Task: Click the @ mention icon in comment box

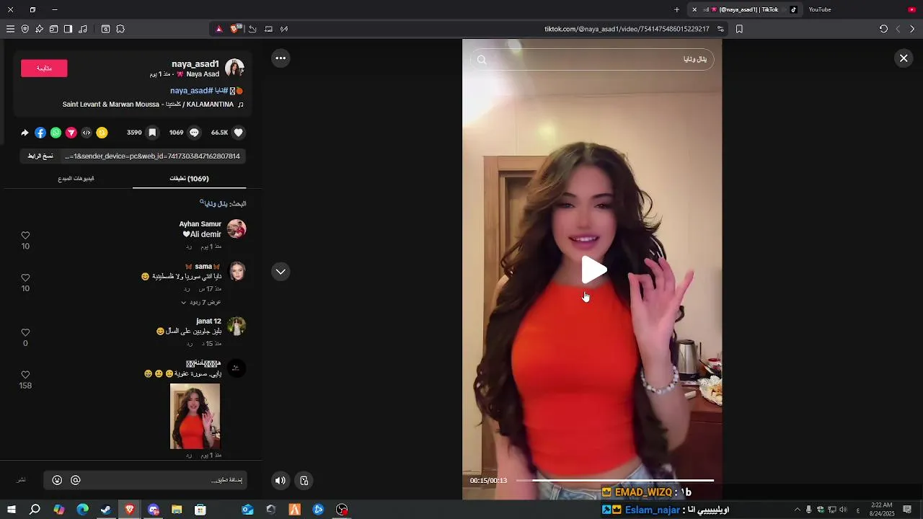Action: [76, 480]
